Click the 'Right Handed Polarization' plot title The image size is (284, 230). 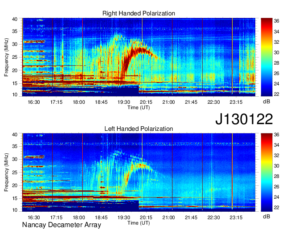point(139,13)
